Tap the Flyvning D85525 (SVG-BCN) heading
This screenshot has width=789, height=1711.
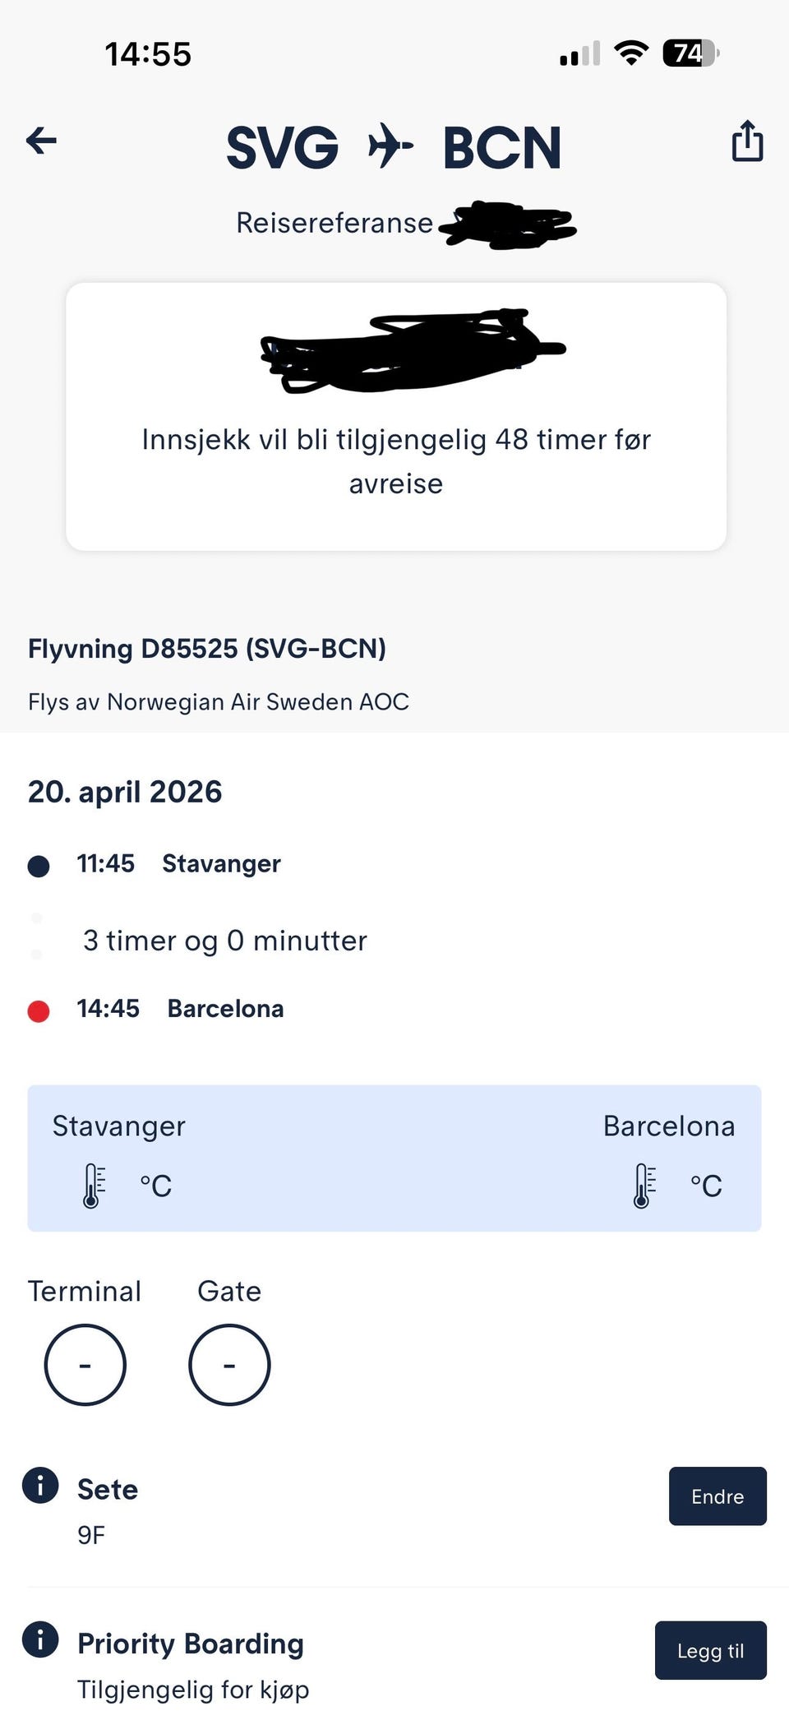pyautogui.click(x=207, y=649)
